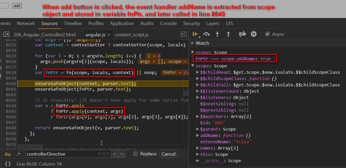Click the add button on the page
Image resolution: width=346 pixels, height=168 pixels.
(17, 6)
